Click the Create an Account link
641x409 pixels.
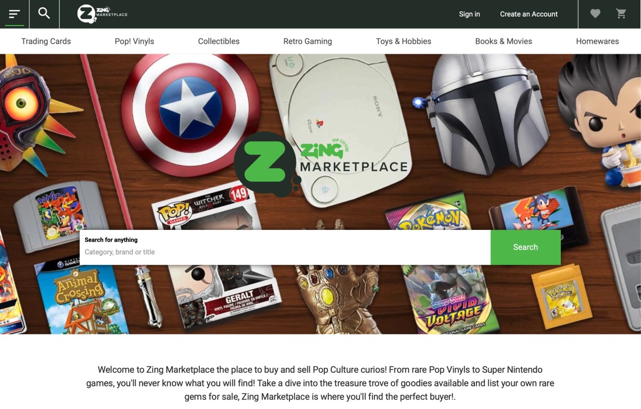coord(529,14)
